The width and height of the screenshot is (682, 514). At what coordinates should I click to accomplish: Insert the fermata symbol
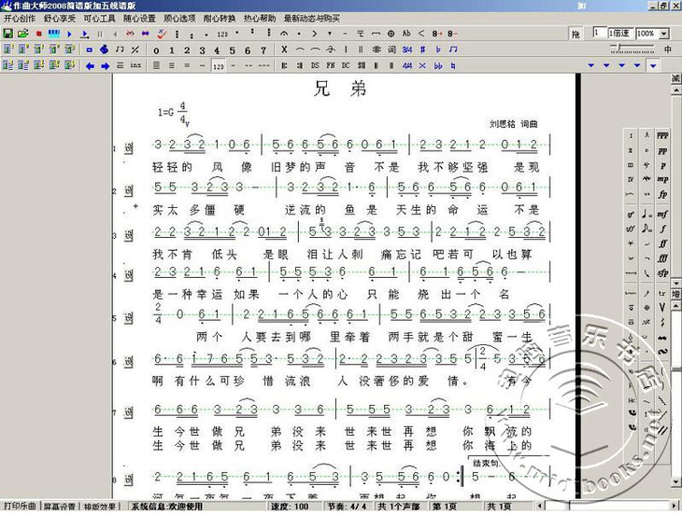pyautogui.click(x=284, y=34)
